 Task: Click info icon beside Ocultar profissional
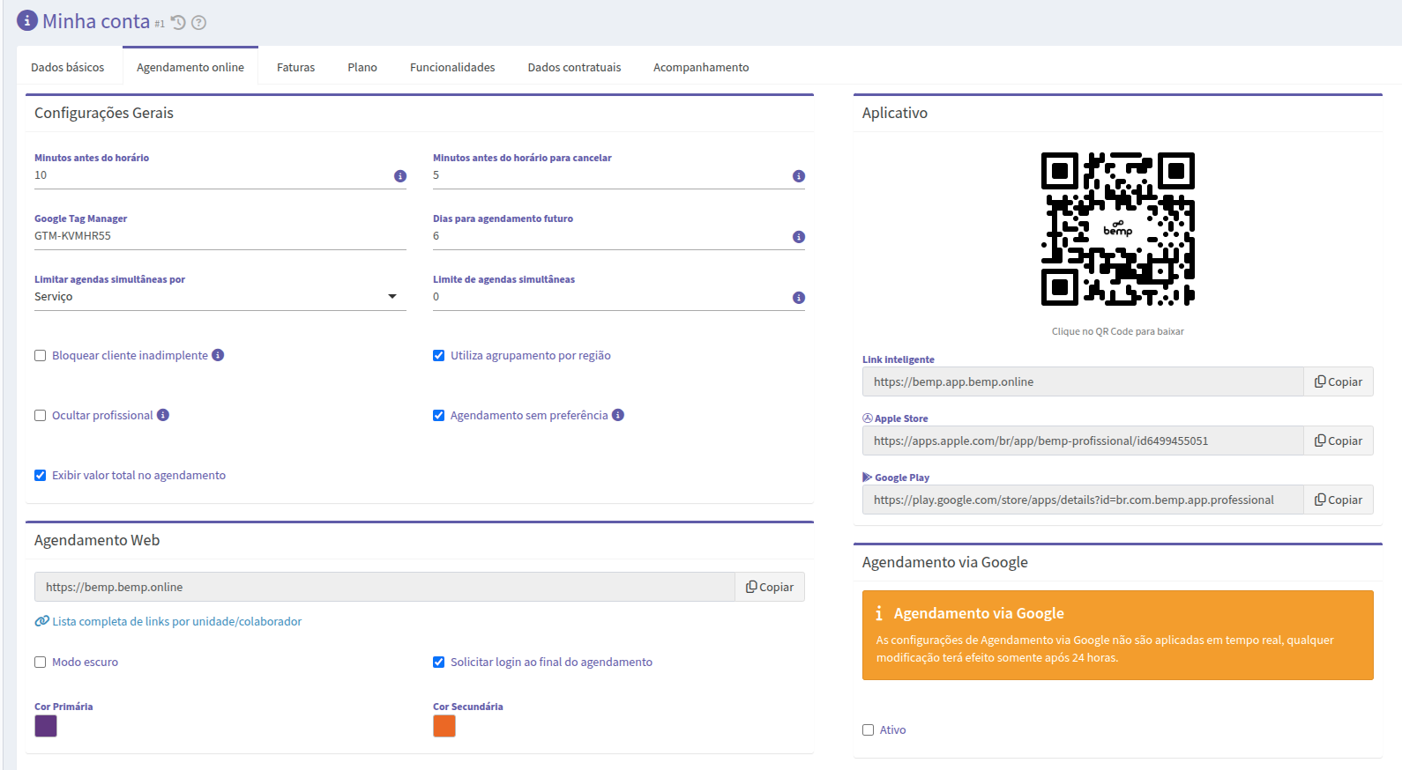pos(163,415)
